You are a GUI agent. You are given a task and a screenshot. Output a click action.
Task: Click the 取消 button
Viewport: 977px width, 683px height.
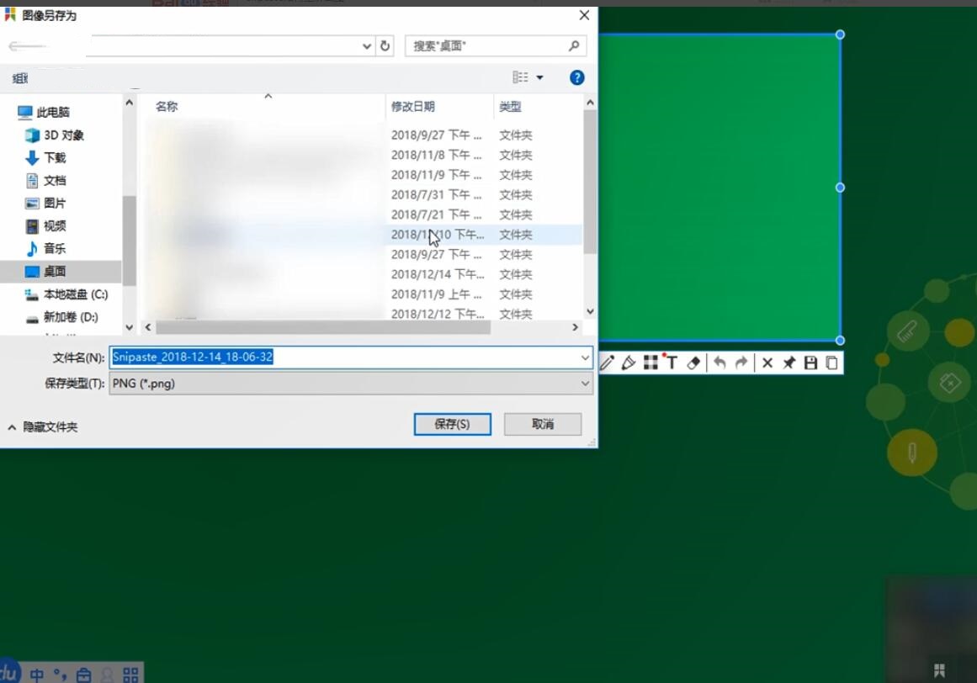click(543, 424)
